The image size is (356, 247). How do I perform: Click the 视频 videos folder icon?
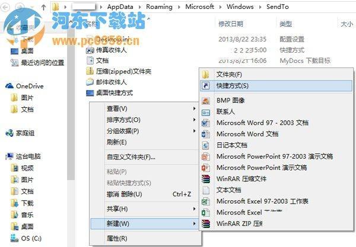tap(14, 168)
